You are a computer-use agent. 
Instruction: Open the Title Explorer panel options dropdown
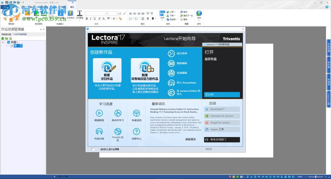click(41, 29)
